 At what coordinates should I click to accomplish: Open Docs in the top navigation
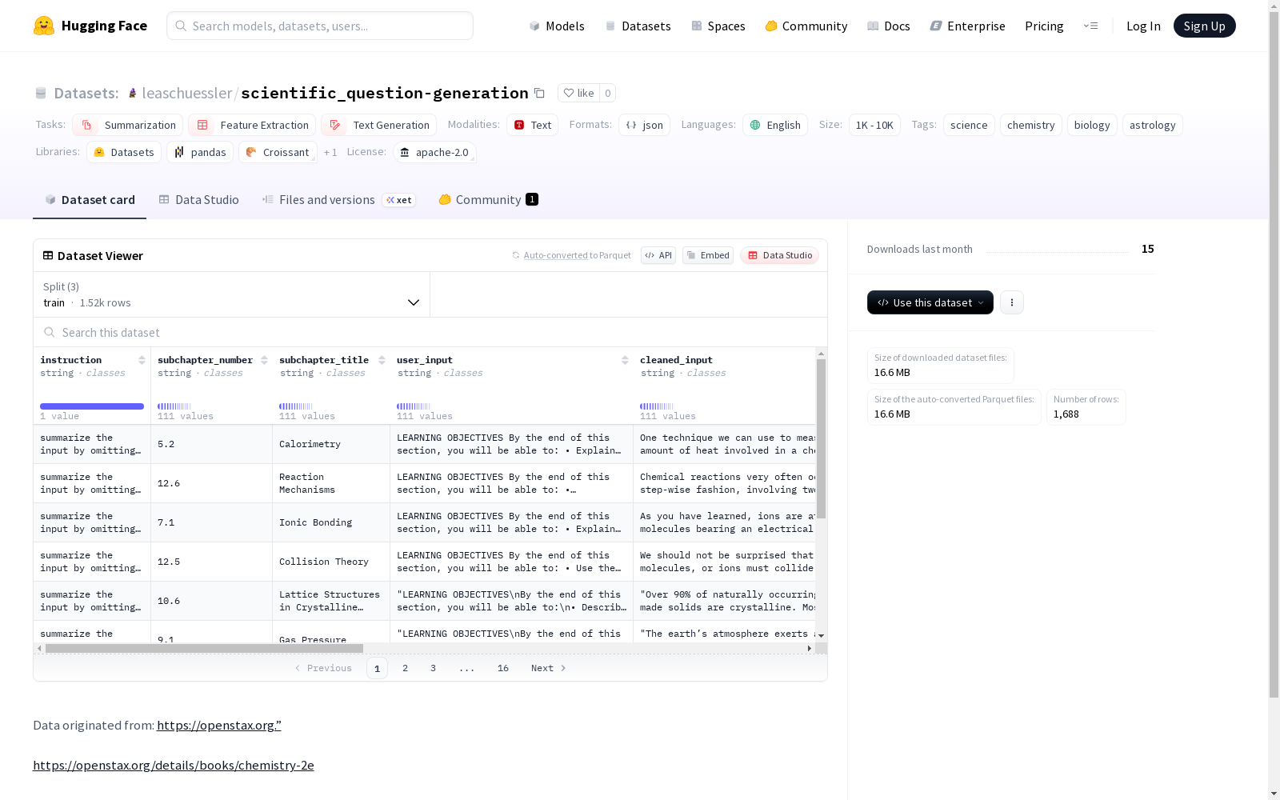pos(889,26)
